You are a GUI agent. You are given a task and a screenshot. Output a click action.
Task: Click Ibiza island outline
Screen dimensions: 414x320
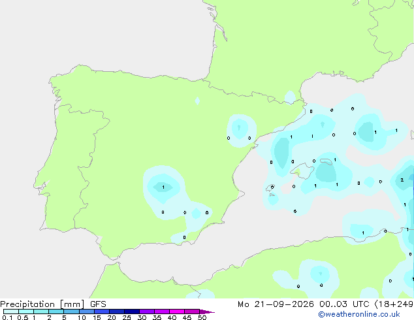click(x=270, y=188)
